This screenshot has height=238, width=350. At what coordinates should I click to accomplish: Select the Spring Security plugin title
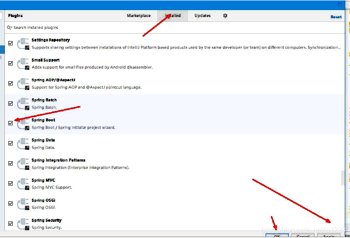click(x=46, y=221)
